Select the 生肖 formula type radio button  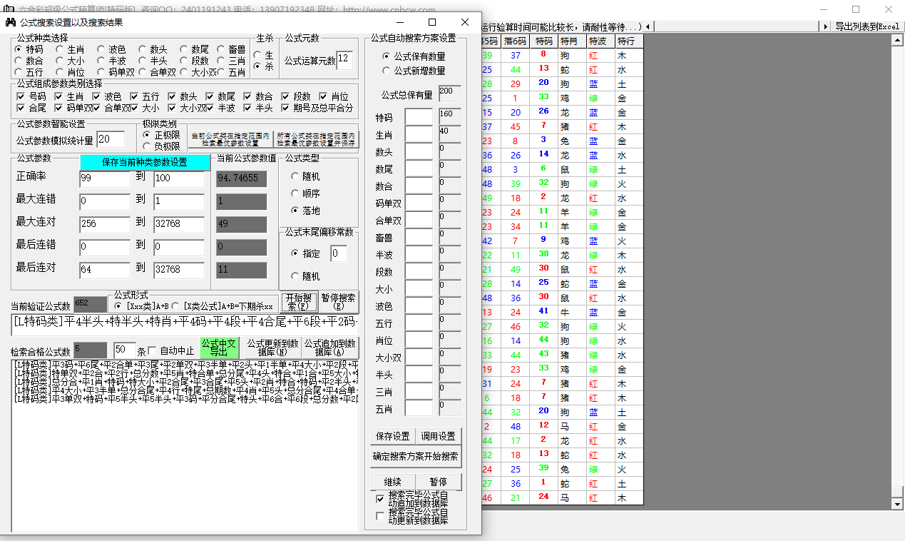coord(61,50)
